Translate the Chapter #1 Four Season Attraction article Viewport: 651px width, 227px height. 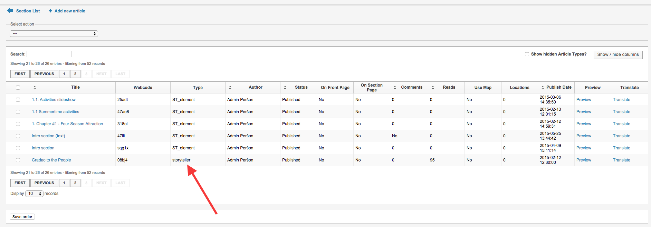coord(622,124)
